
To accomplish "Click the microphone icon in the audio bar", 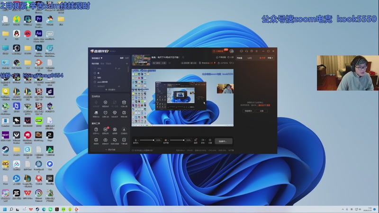I will (x=136, y=140).
